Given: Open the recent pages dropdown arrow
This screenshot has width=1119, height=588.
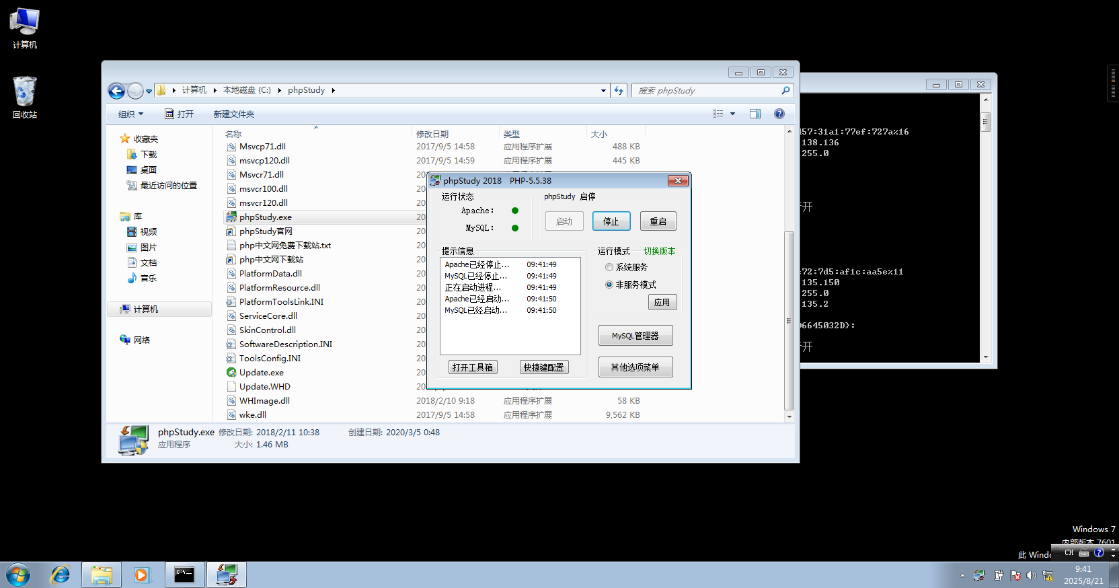Looking at the screenshot, I should click(x=149, y=91).
